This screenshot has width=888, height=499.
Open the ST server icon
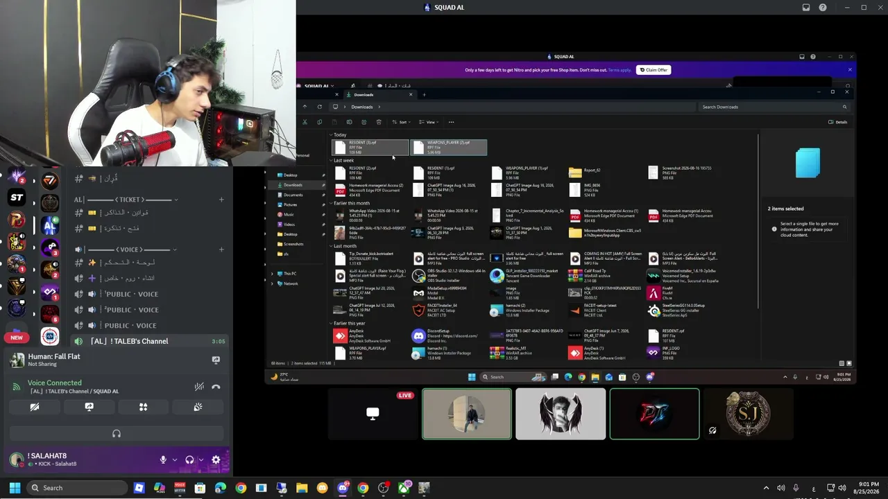click(x=17, y=198)
